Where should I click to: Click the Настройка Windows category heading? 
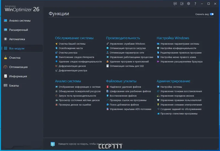(x=173, y=38)
